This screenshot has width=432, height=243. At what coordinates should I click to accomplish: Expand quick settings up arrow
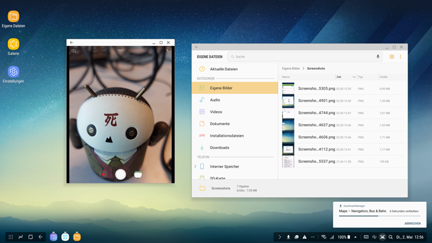355,237
